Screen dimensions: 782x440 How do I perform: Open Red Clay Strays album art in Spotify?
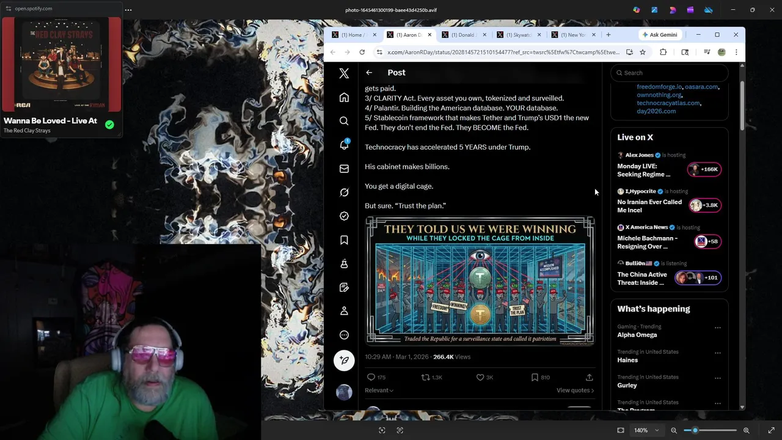click(x=62, y=64)
